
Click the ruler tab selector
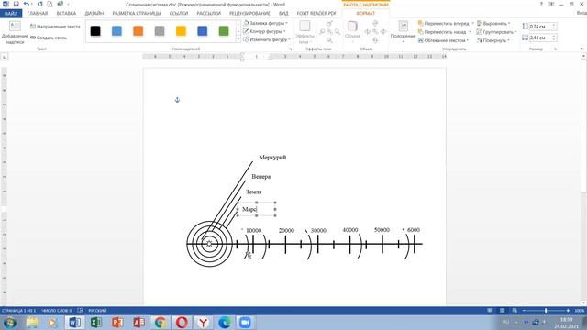[4, 57]
